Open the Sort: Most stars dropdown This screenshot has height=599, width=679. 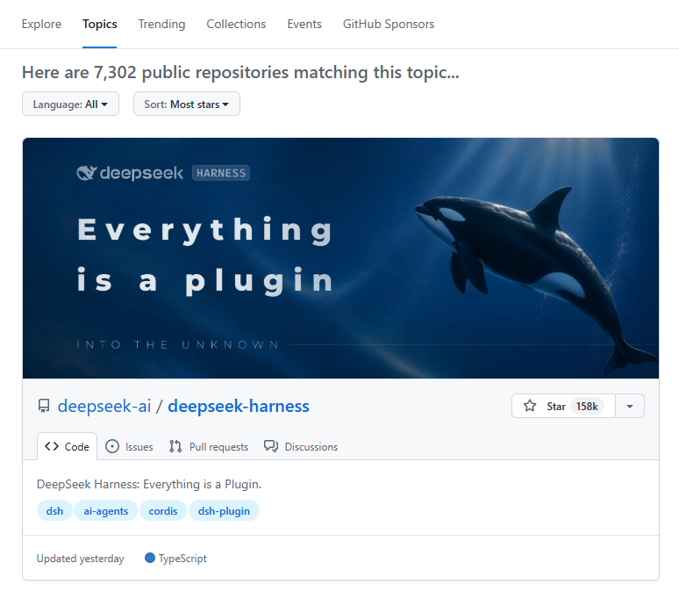click(x=187, y=104)
